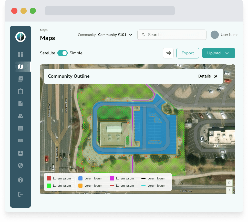Open the shield security sidebar icon

click(x=20, y=166)
